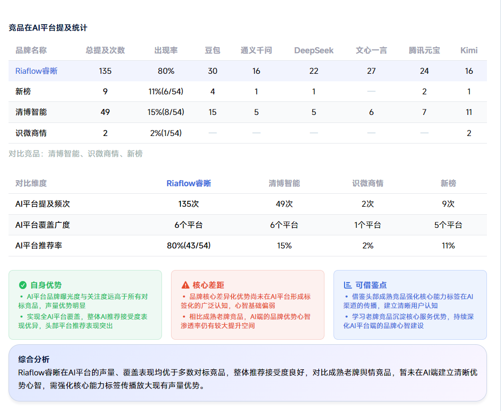Click the 豆包 column header
The width and height of the screenshot is (501, 411).
[x=213, y=50]
